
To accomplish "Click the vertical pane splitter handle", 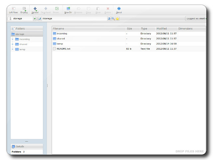I will pyautogui.click(x=47, y=86).
